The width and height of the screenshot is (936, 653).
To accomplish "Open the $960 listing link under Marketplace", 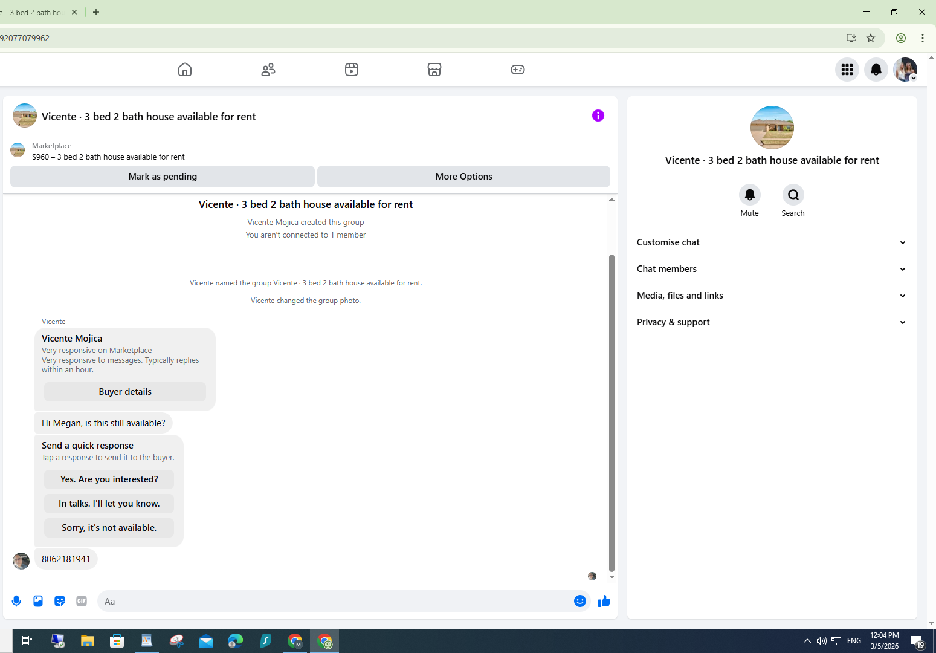I will (108, 157).
